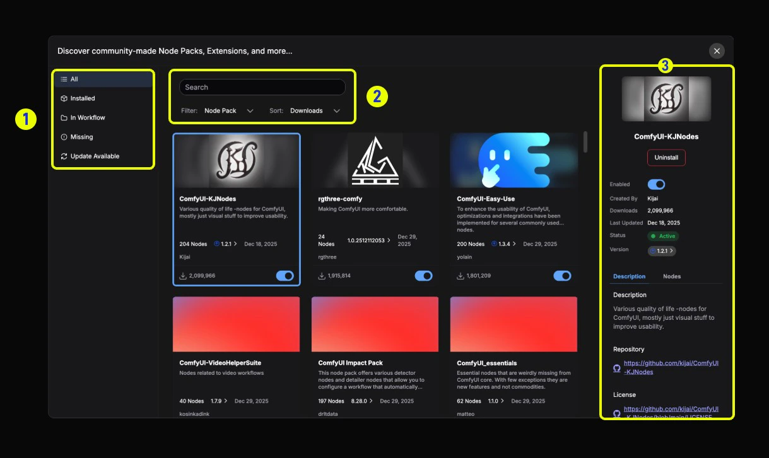Disable ComfyUI-Easy-Use with its card toggle
The height and width of the screenshot is (458, 769).
pyautogui.click(x=562, y=275)
